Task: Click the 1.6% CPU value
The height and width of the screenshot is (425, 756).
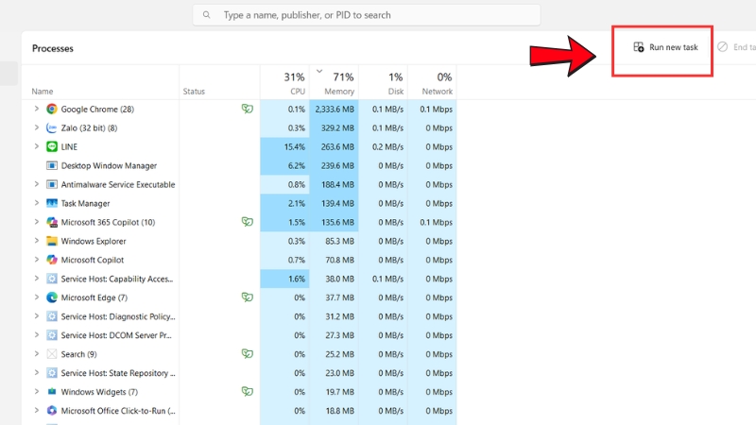Action: 297,279
